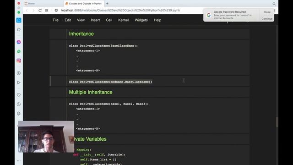Go back with the browser back arrow
Image resolution: width=293 pixels, height=165 pixels.
27,11
